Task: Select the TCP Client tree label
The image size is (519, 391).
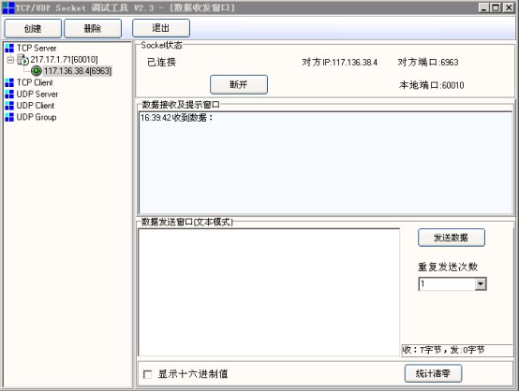Action: tap(35, 82)
